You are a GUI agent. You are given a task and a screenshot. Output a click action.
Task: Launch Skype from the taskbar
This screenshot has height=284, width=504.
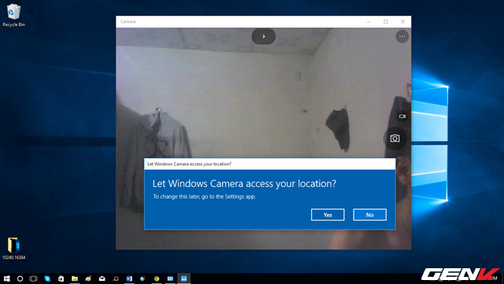[47, 278]
